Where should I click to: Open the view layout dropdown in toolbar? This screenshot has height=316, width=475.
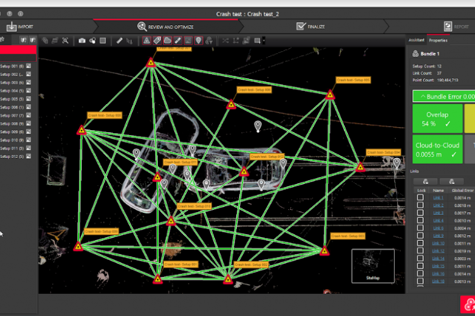tap(258, 40)
